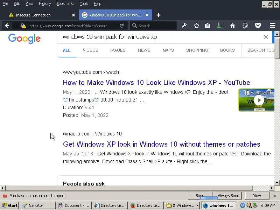The width and height of the screenshot is (280, 210).
Task: Click Send crash report button
Action: point(200,196)
